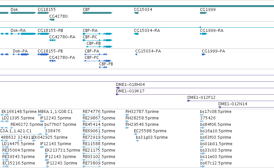
Task: Select the 375426 feature label
Action: (x=208, y=118)
